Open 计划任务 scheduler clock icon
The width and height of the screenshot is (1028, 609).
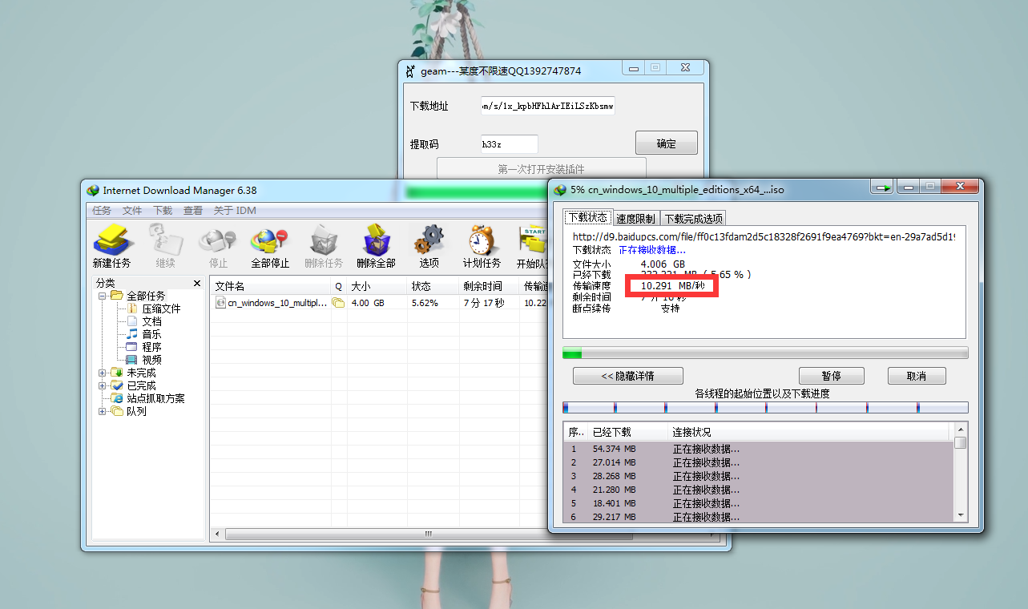482,246
